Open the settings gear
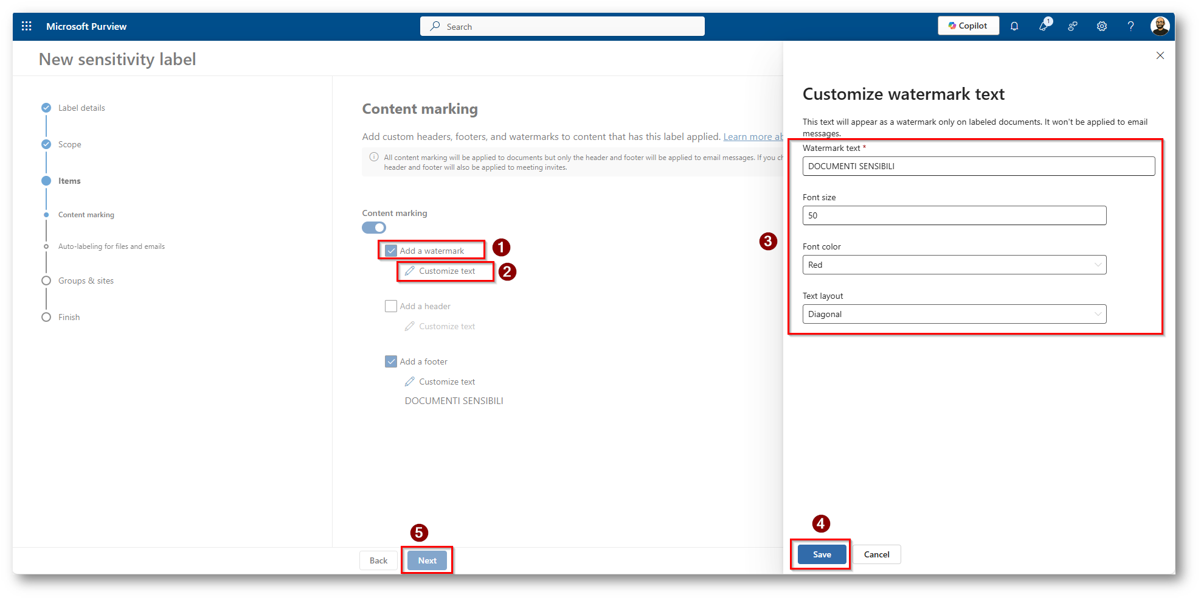 [x=1102, y=26]
